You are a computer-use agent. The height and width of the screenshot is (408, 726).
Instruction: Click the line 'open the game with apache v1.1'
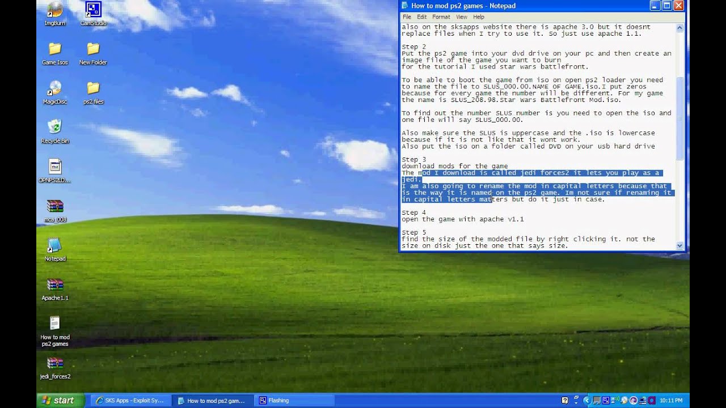point(462,219)
